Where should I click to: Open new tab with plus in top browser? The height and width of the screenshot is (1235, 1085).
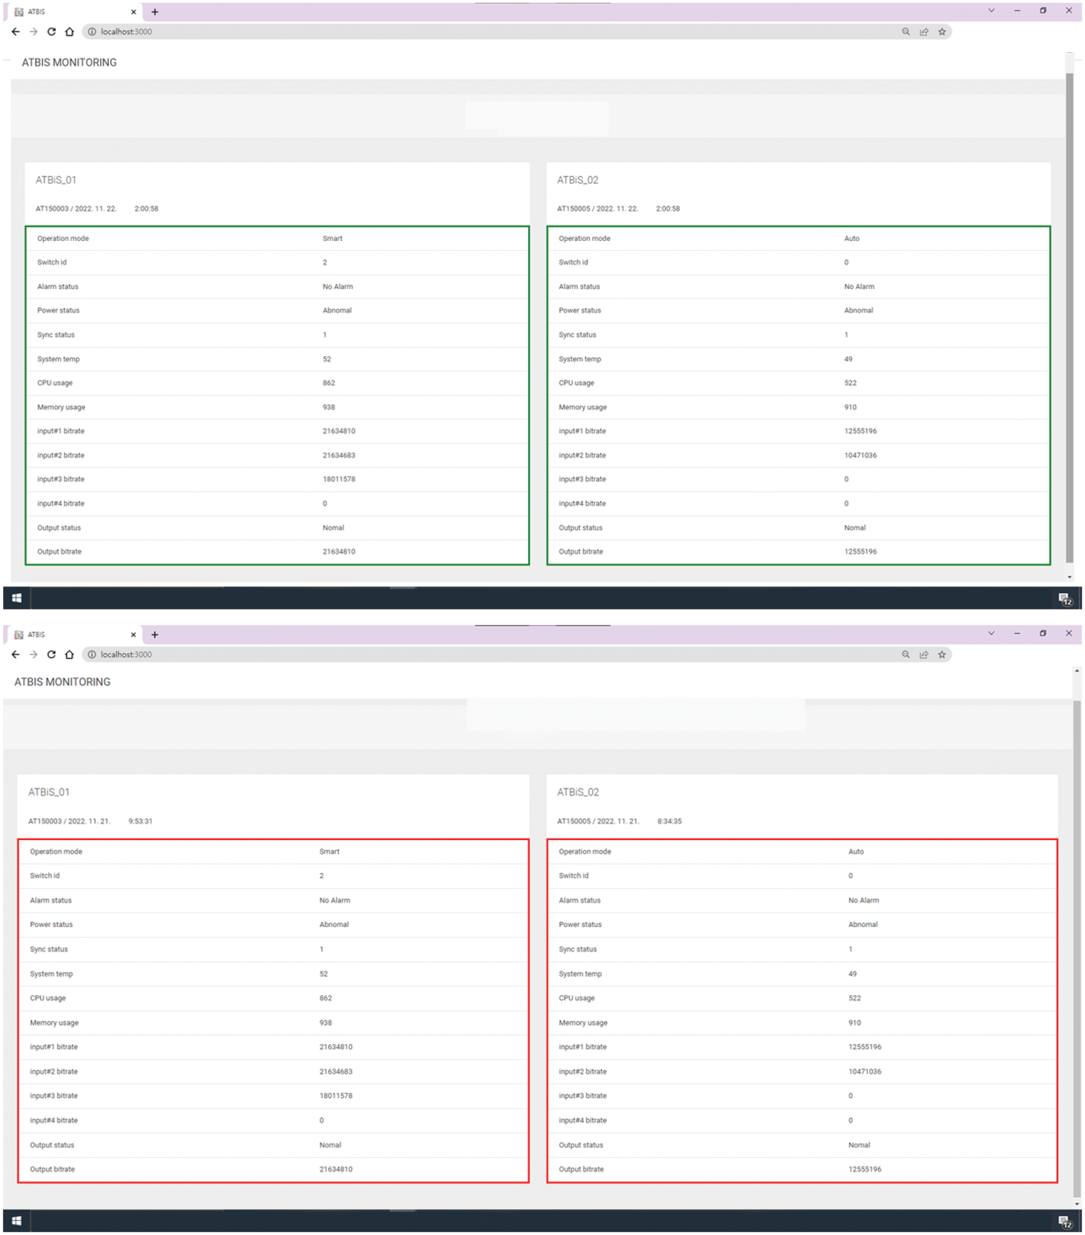tap(155, 12)
